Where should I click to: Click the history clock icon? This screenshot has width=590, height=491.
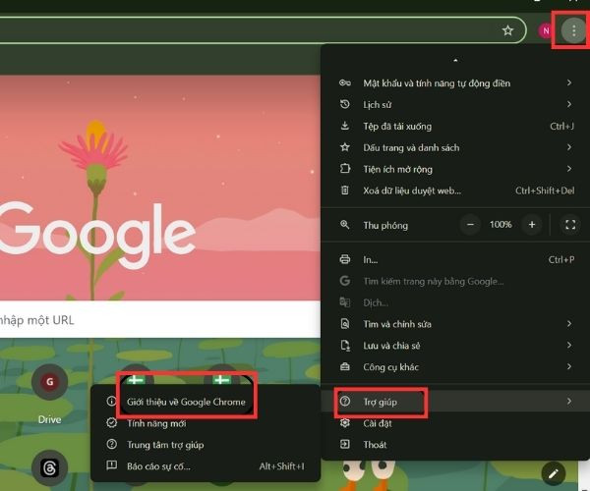(x=345, y=104)
